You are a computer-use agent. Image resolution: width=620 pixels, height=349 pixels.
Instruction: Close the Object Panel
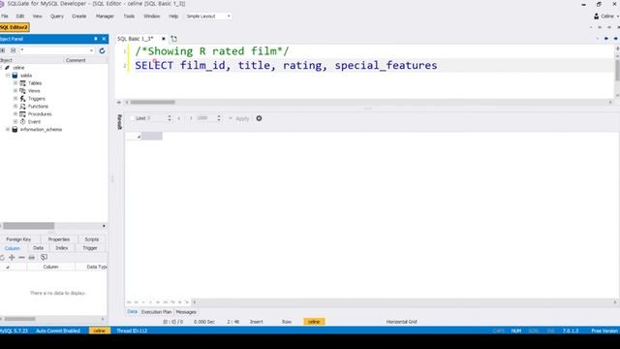tap(104, 39)
